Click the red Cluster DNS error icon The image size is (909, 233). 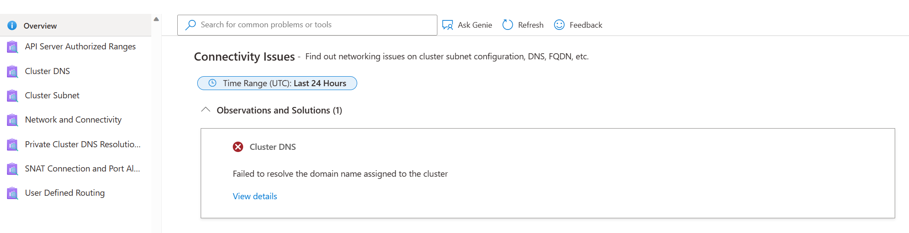click(238, 147)
